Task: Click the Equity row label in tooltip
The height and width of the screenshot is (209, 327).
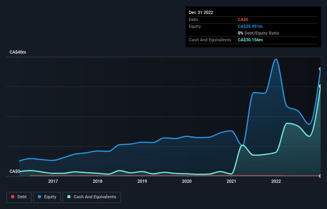Action: click(x=195, y=26)
